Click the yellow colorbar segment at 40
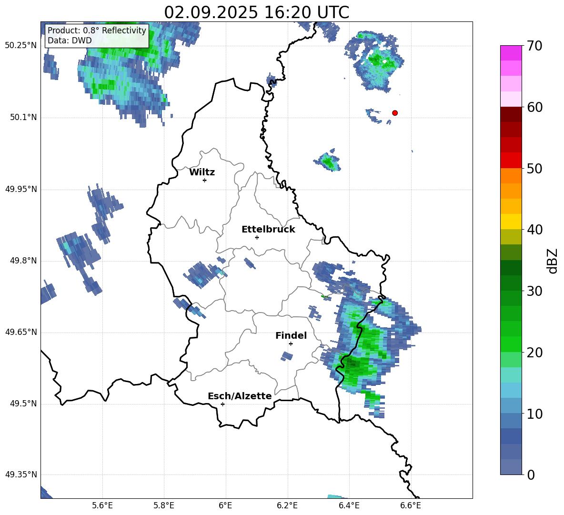The height and width of the screenshot is (515, 564). (511, 222)
